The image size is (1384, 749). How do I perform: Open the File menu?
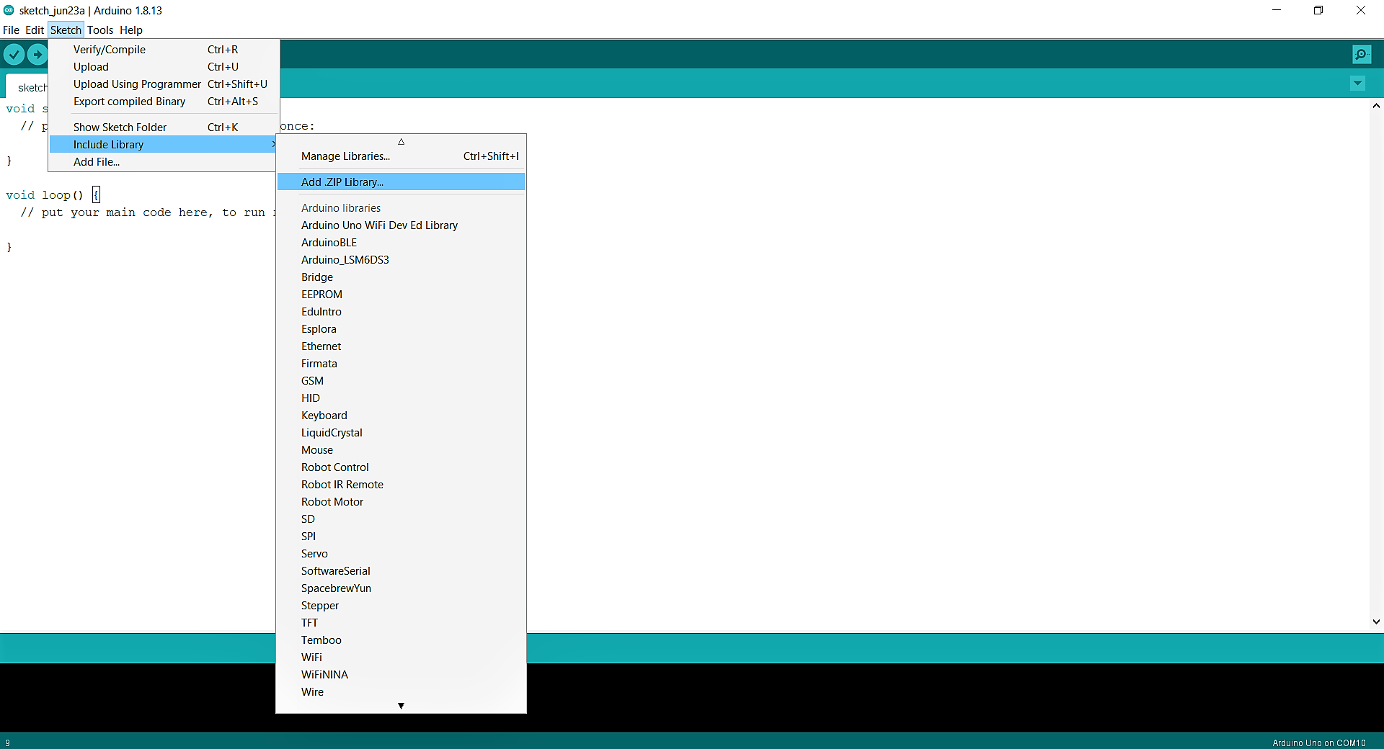(11, 30)
